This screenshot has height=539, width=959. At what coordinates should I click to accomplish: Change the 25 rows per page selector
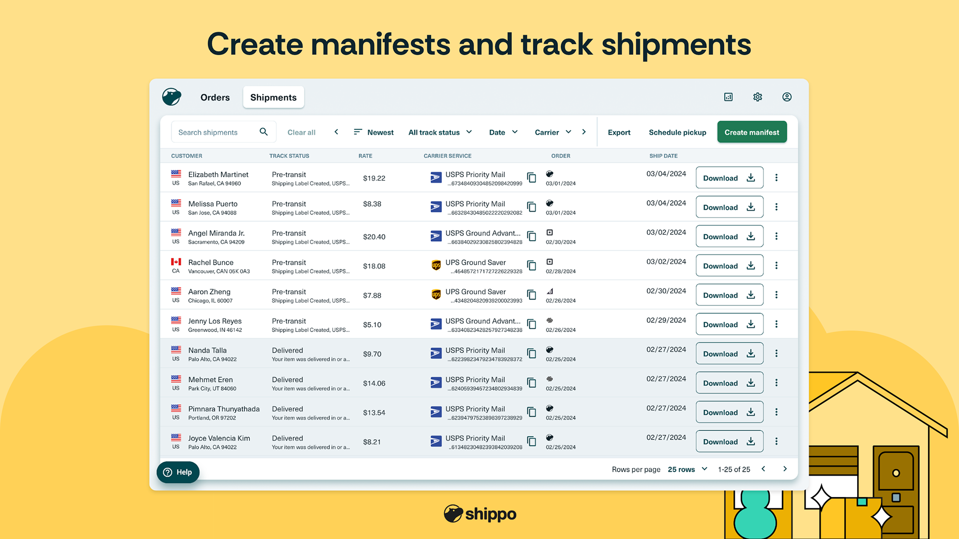click(687, 469)
